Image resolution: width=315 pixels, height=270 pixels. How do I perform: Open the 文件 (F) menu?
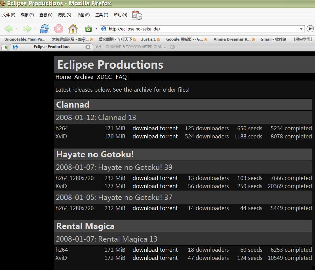9,15
